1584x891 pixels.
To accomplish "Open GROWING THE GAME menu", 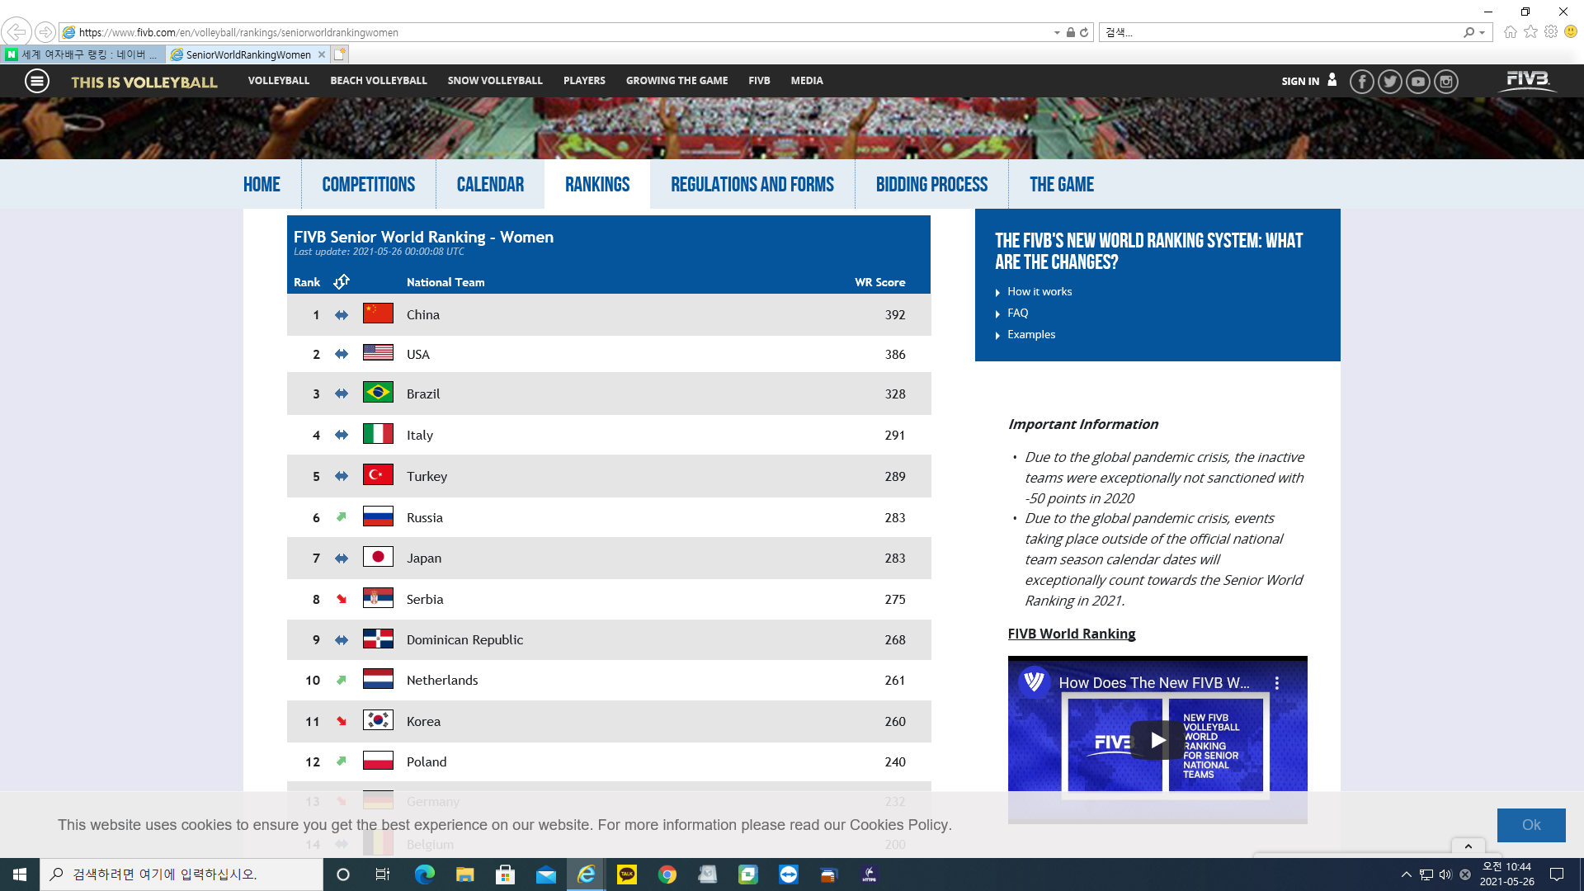I will click(x=676, y=81).
